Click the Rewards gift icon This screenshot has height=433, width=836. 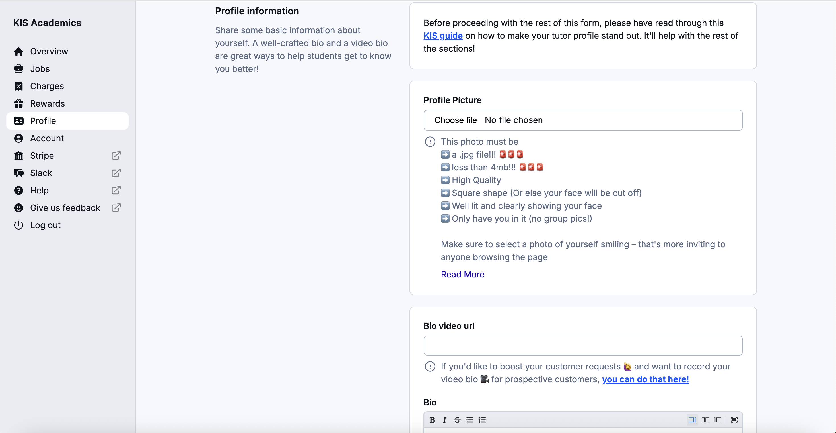coord(18,104)
